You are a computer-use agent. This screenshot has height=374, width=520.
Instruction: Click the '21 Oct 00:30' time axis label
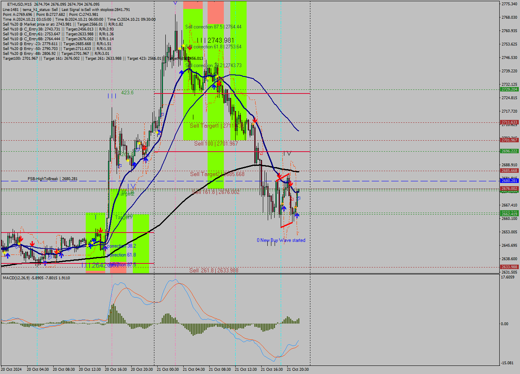click(x=168, y=370)
